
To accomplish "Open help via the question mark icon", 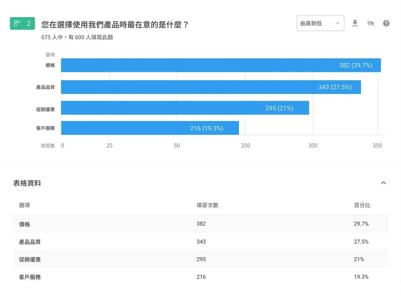I will click(386, 23).
